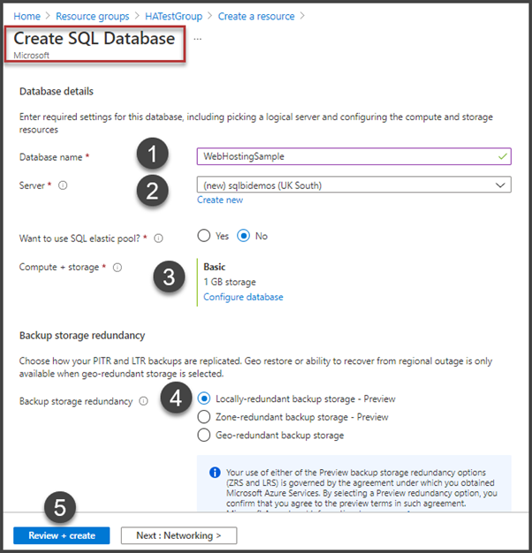532x553 pixels.
Task: Open HATestGroup breadcrumb
Action: pyautogui.click(x=173, y=16)
